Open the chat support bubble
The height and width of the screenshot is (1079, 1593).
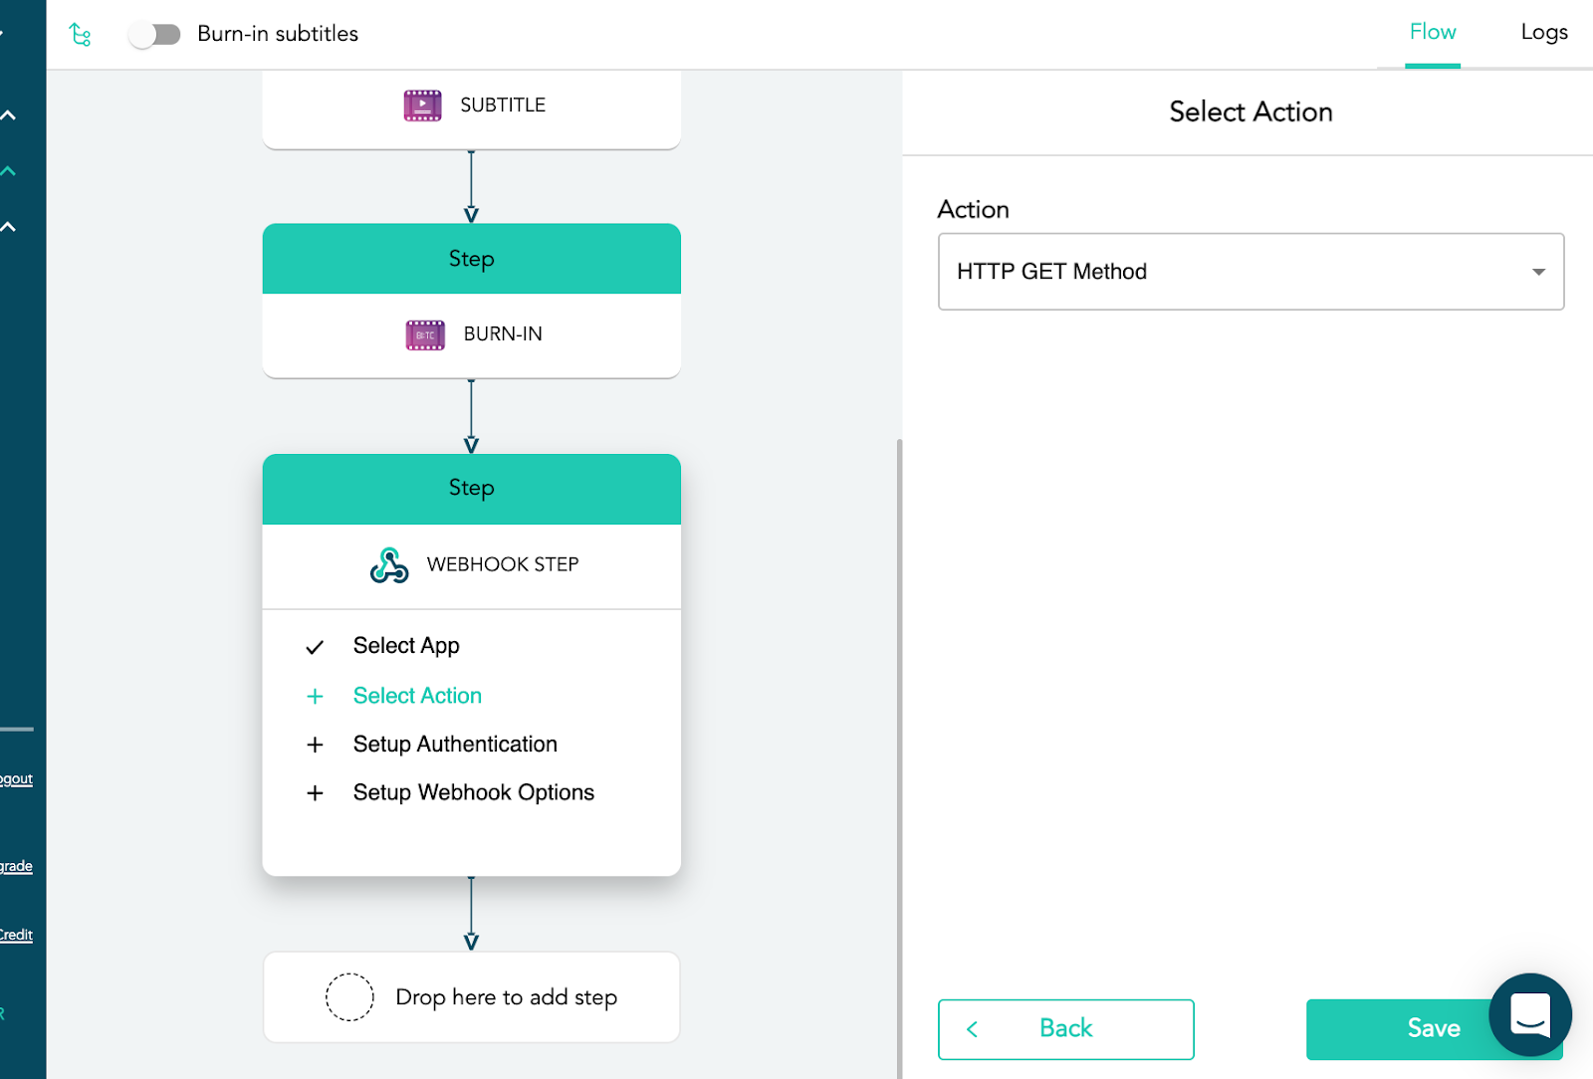(x=1529, y=1014)
